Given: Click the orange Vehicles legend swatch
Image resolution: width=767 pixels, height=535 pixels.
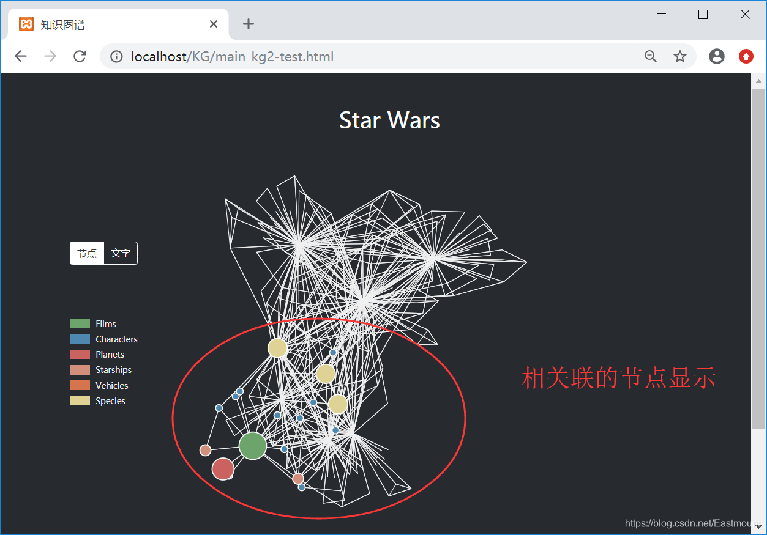Looking at the screenshot, I should pyautogui.click(x=80, y=385).
